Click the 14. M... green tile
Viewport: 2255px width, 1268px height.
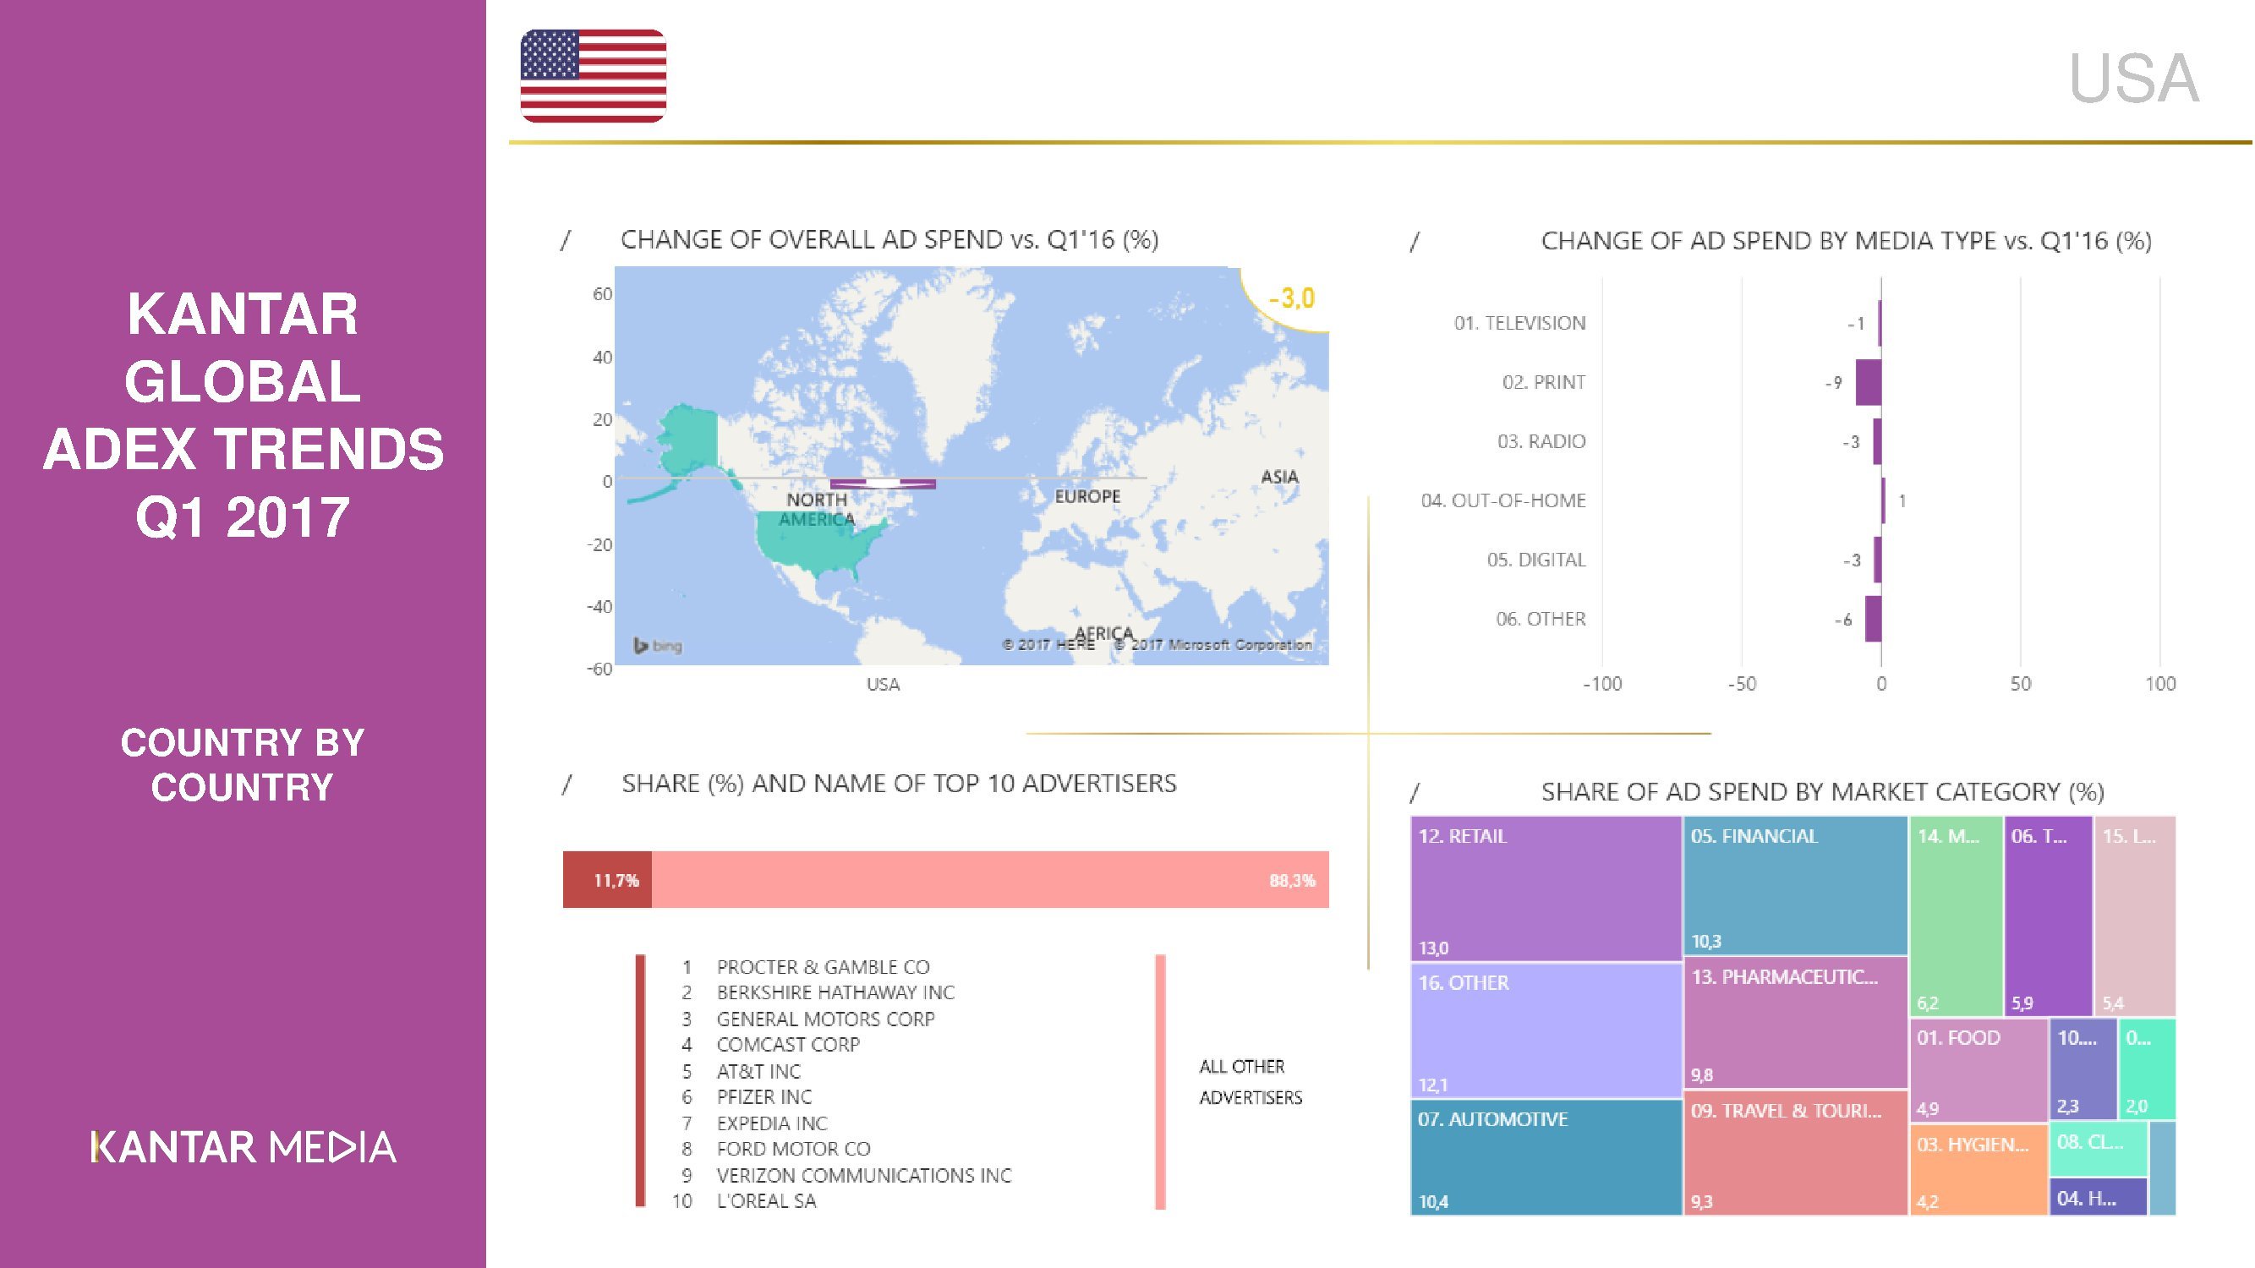[x=1957, y=915]
